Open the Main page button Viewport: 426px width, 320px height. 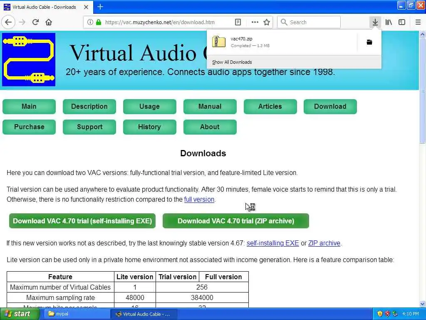(29, 106)
